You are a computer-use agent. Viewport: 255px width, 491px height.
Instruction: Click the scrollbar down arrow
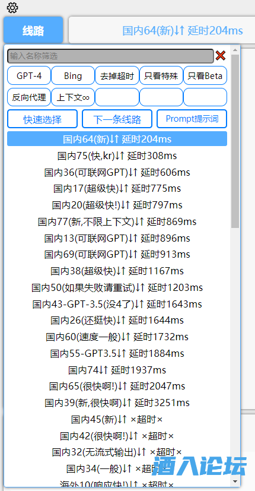235,481
